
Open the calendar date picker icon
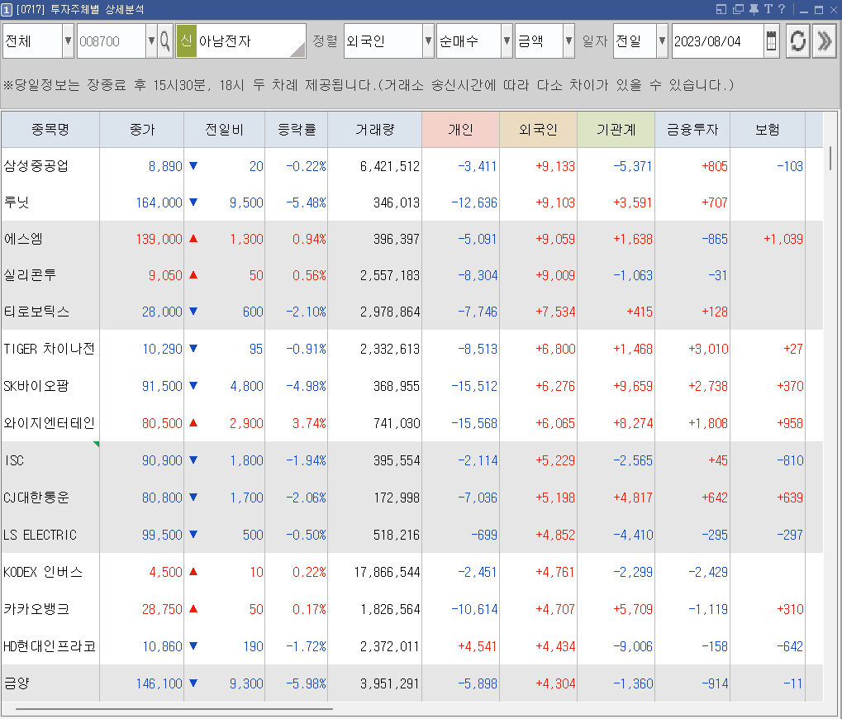tap(771, 40)
